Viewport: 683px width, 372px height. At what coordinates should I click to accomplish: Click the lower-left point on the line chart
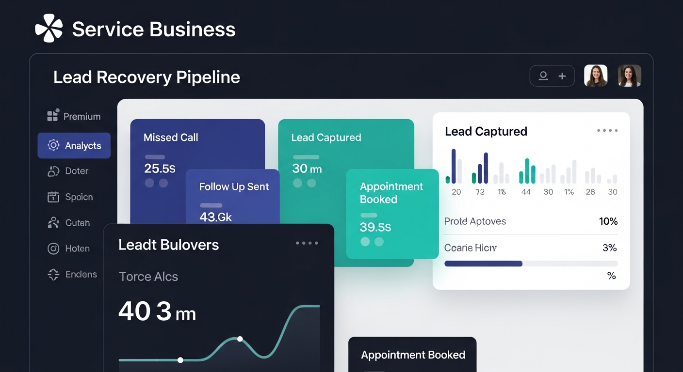coord(180,360)
